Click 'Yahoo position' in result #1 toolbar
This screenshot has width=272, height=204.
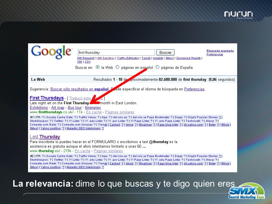[50, 128]
